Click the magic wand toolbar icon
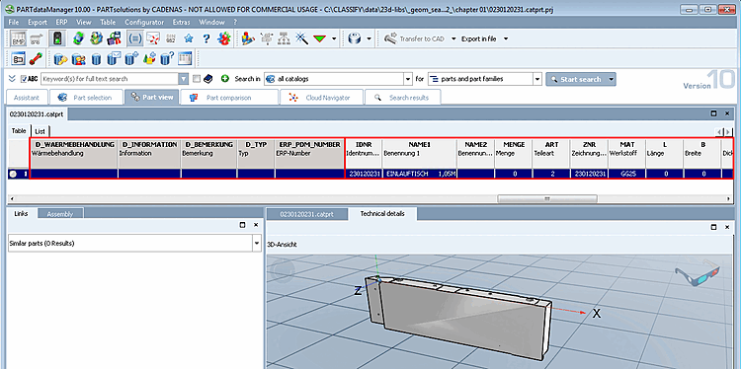This screenshot has height=369, width=741. coord(301,38)
